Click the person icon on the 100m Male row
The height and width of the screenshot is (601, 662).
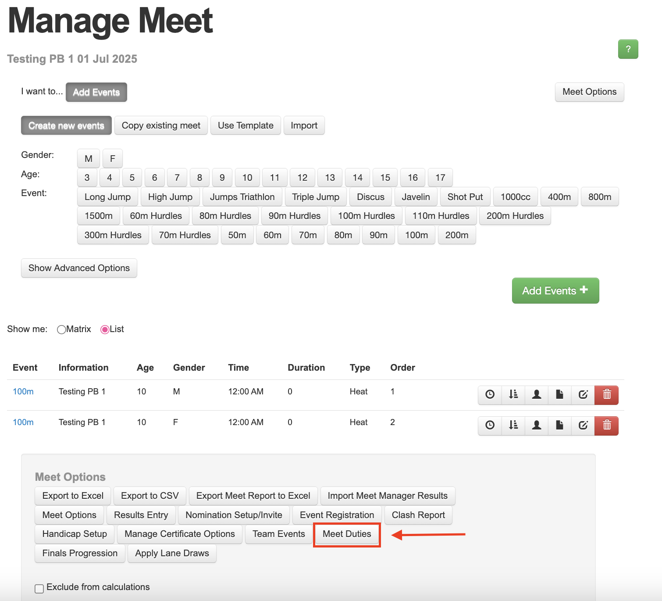(x=537, y=395)
